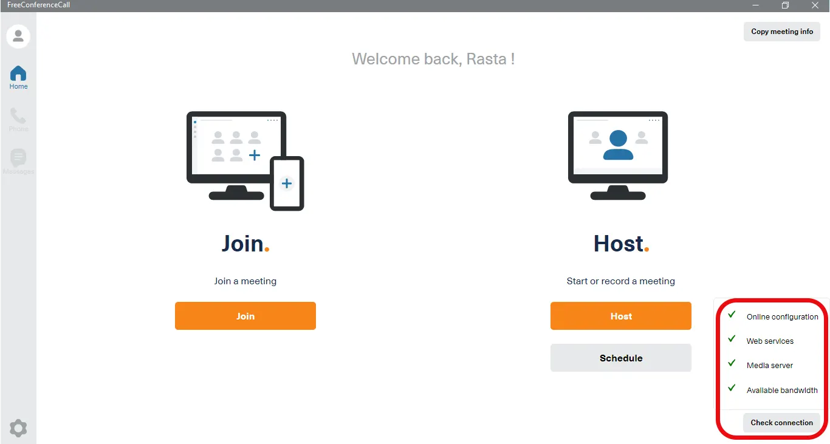Open the Messages section in sidebar

coord(18,162)
